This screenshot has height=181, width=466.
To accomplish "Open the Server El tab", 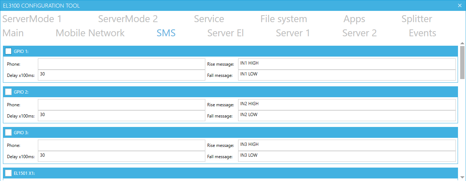I will [x=225, y=33].
